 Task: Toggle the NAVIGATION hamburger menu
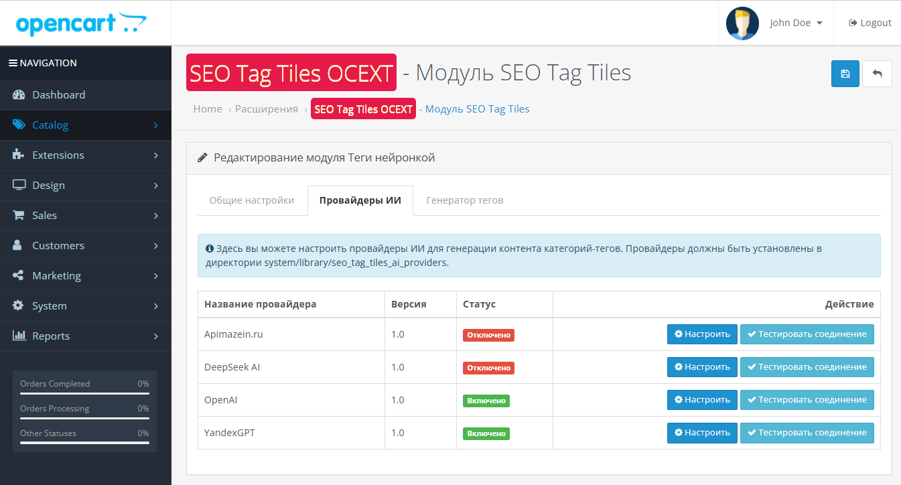pyautogui.click(x=13, y=63)
